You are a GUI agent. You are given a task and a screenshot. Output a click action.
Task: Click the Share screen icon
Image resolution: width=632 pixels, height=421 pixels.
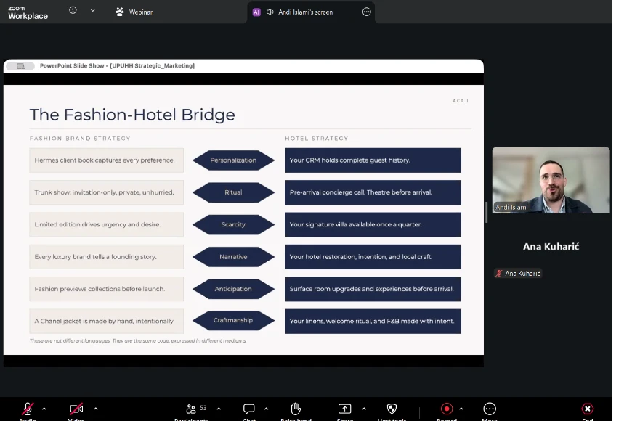click(344, 409)
